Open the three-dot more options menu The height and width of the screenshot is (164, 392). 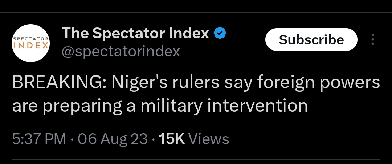click(x=373, y=40)
